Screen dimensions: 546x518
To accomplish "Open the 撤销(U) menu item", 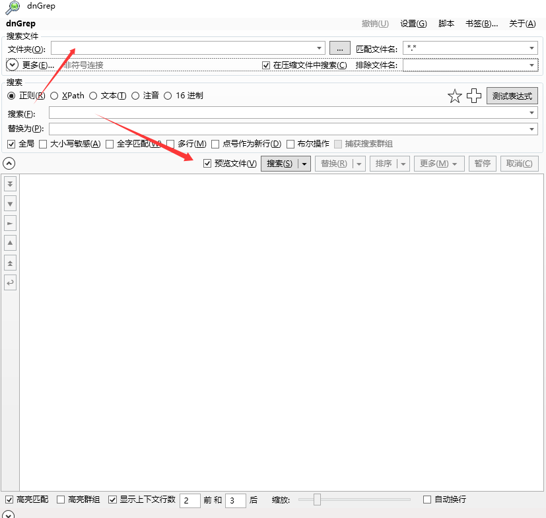I will point(375,24).
